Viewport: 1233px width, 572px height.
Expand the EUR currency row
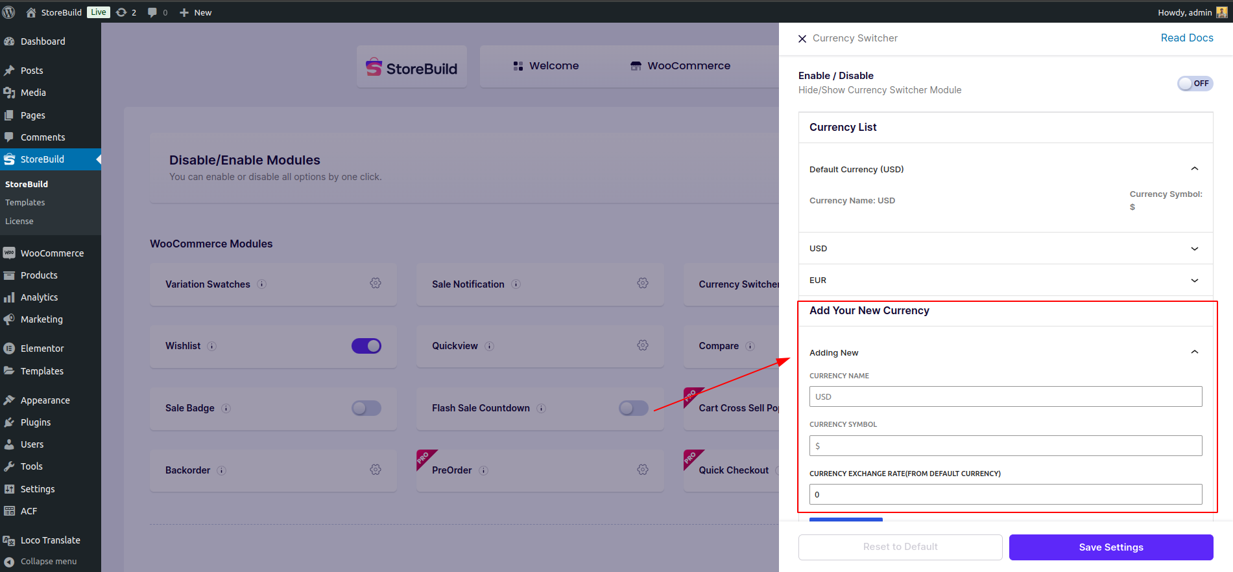coord(1005,280)
